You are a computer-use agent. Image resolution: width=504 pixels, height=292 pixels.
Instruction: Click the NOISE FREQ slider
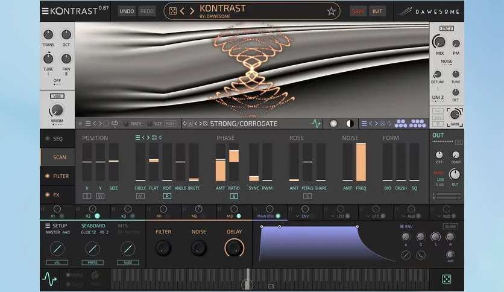pyautogui.click(x=361, y=162)
